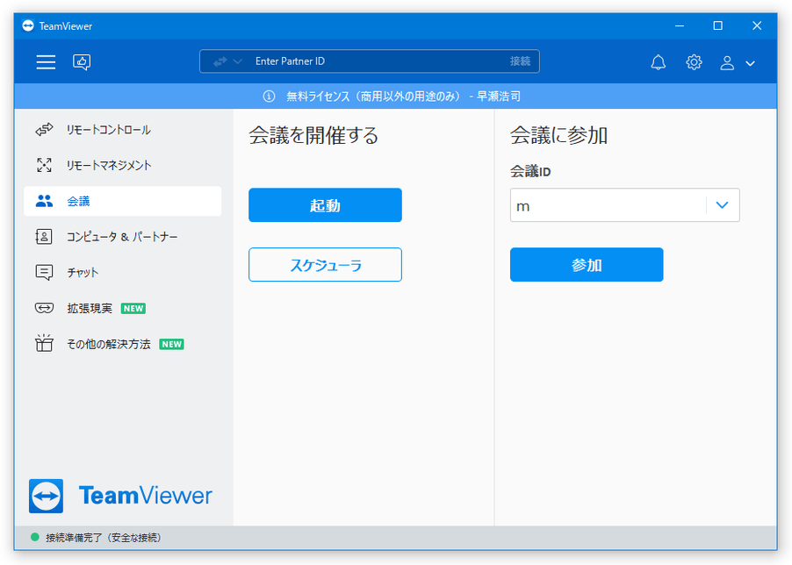Image resolution: width=792 pixels, height=565 pixels.
Task: Click the 接続 connect button
Action: tap(520, 61)
